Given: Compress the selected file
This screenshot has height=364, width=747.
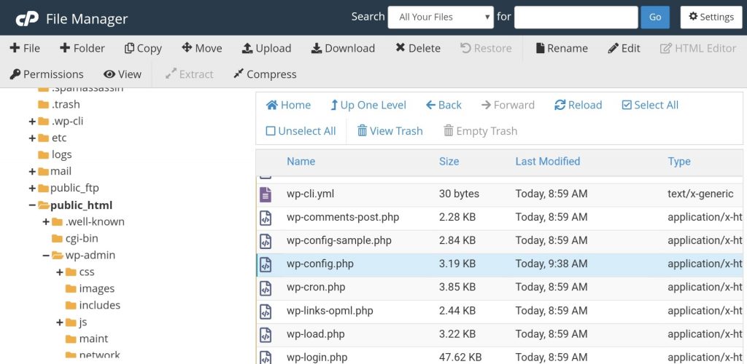Looking at the screenshot, I should [265, 74].
